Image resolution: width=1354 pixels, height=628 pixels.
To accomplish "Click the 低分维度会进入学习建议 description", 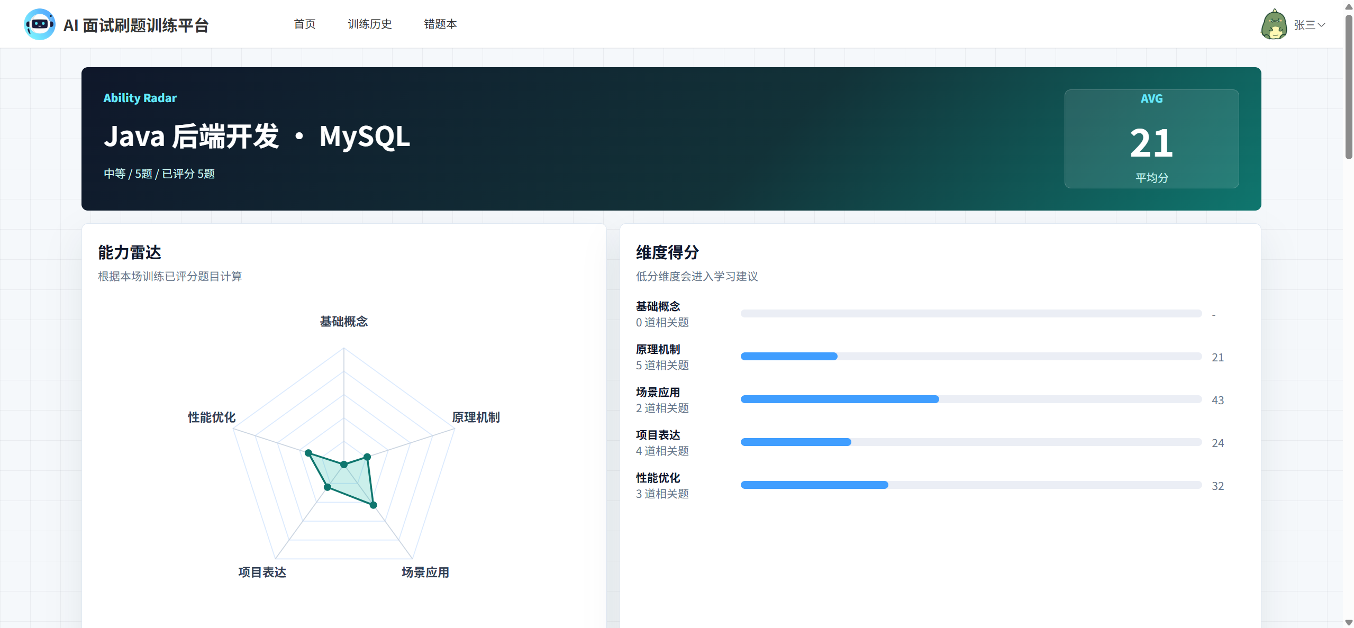I will pyautogui.click(x=697, y=276).
